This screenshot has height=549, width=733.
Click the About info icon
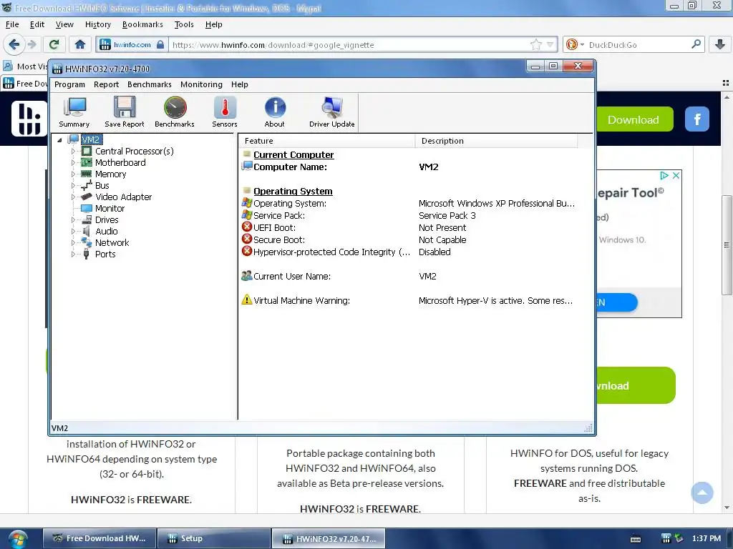coord(274,112)
